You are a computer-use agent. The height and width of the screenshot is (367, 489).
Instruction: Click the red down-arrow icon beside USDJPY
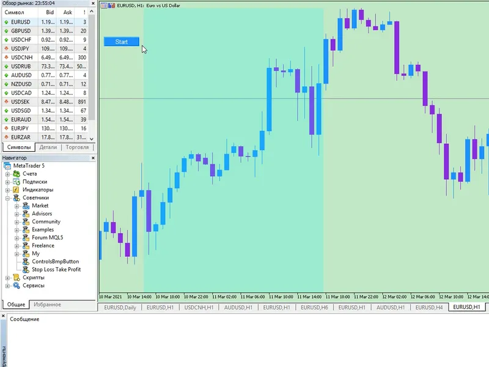click(6, 49)
